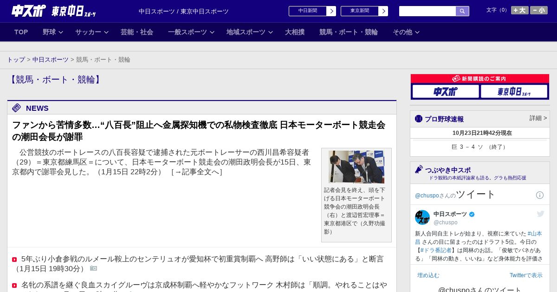Click the 中スポ Twitter profile avatar
This screenshot has width=557, height=292.
coord(422,217)
